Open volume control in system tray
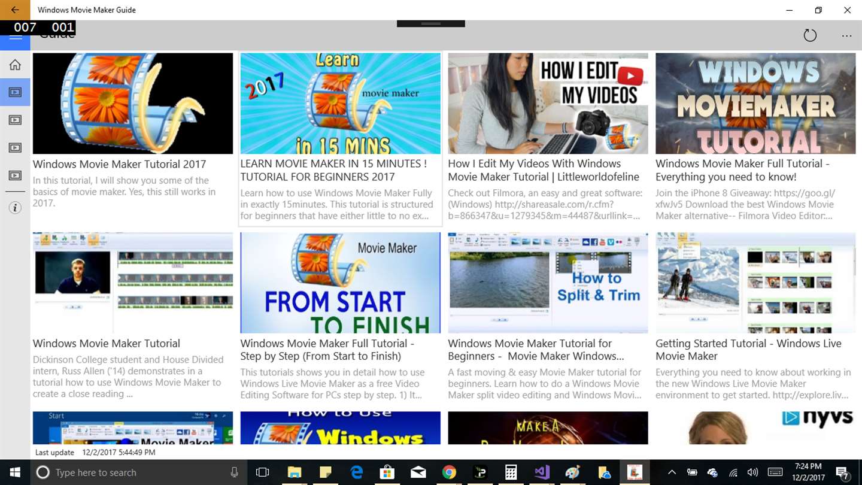This screenshot has height=485, width=862. click(x=752, y=472)
